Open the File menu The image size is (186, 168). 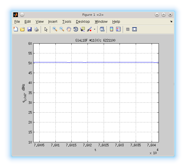pyautogui.click(x=17, y=22)
